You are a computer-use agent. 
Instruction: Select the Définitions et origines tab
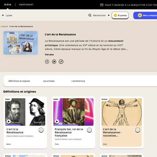(x=19, y=81)
